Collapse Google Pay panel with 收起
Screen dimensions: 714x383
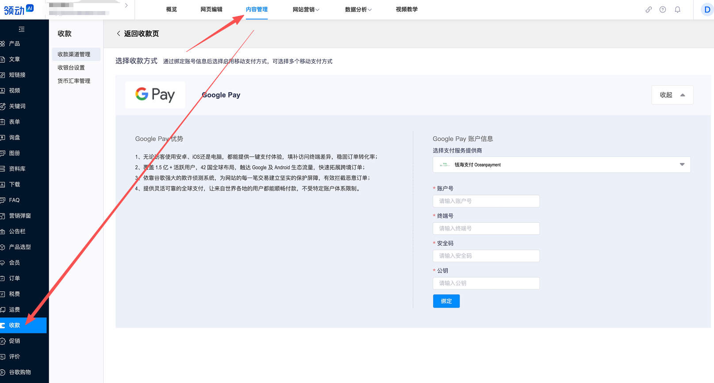[x=672, y=95]
